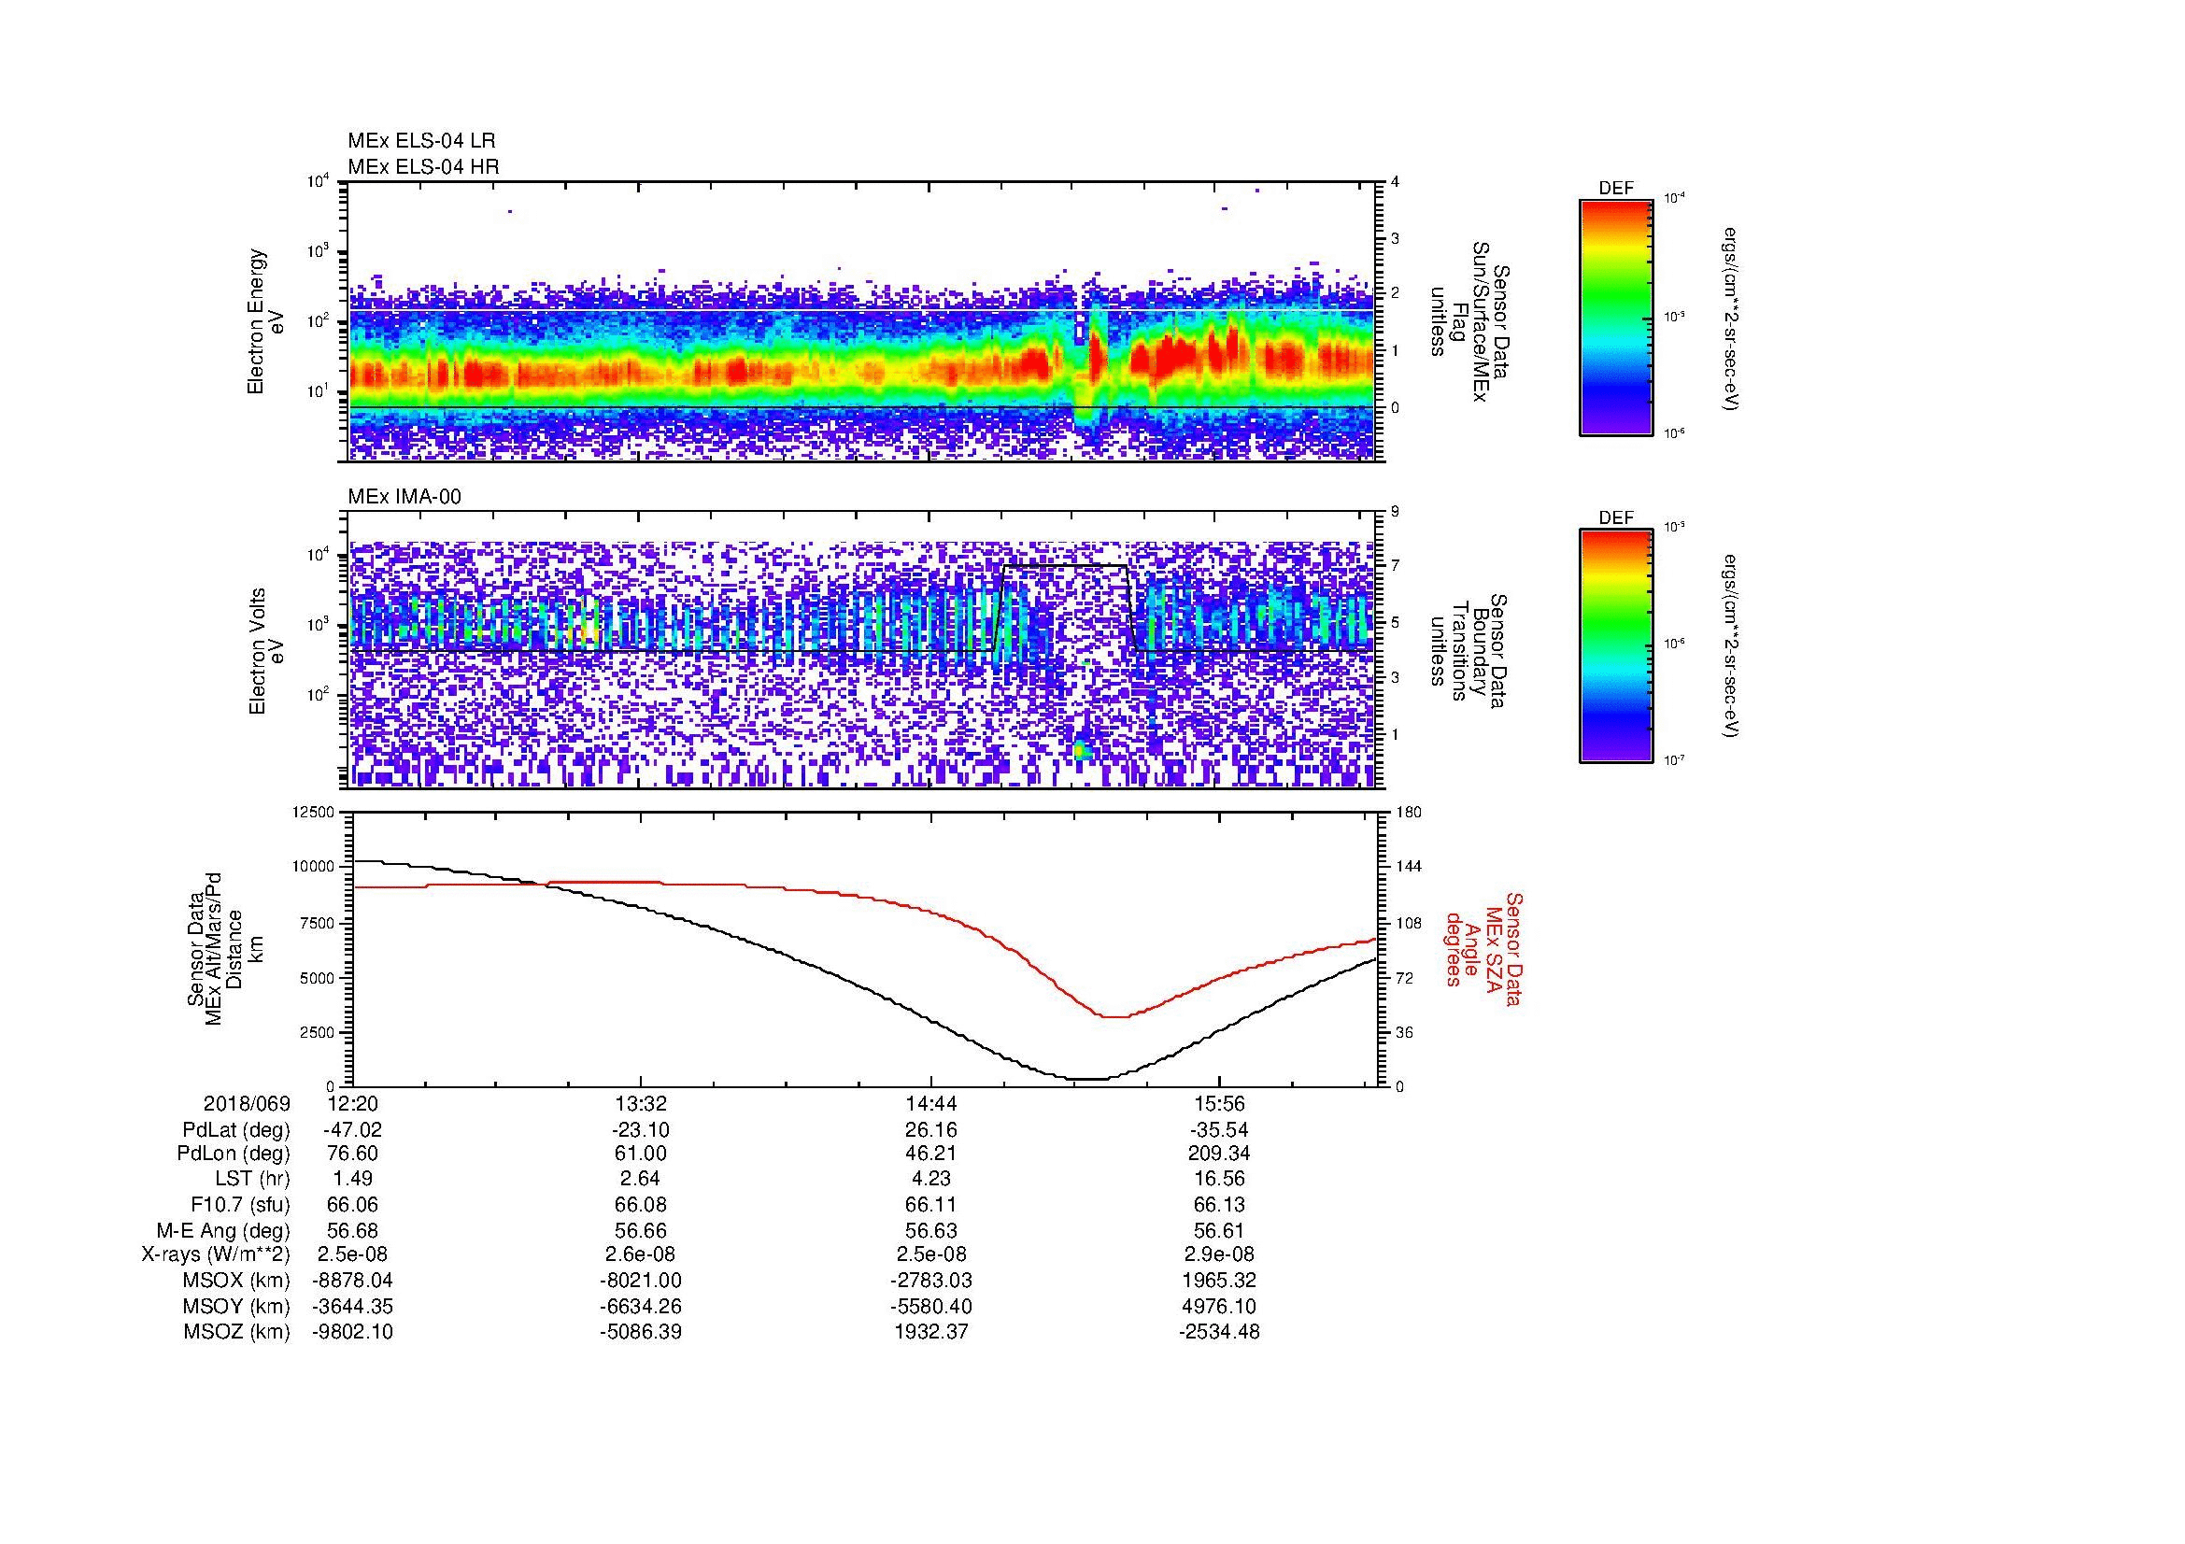Click the 'MEx ELS-04 HR' plot title

(x=423, y=166)
